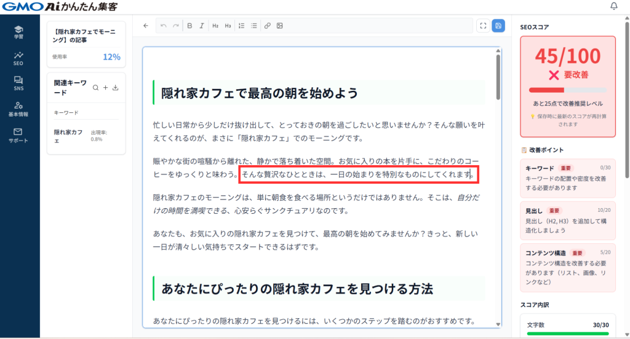Go to SNS in the sidebar
This screenshot has width=630, height=339.
18,83
